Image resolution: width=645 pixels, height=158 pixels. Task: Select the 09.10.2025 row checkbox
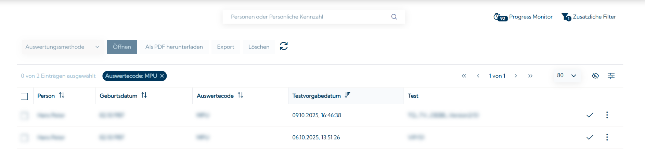point(24,116)
